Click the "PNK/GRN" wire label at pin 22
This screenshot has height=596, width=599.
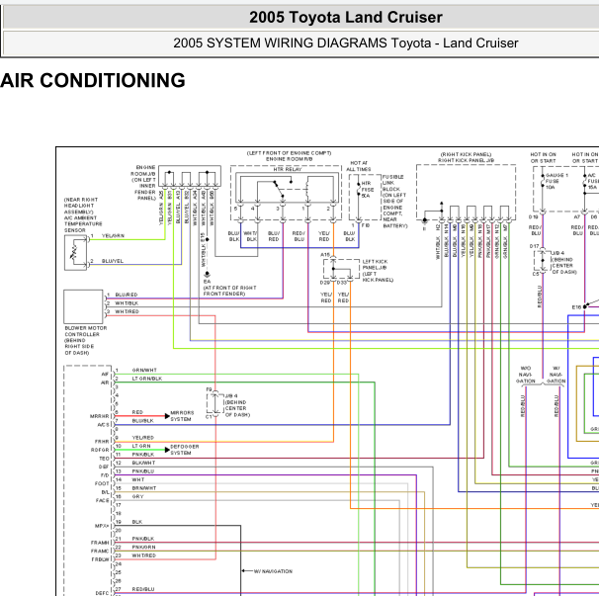coord(143,547)
